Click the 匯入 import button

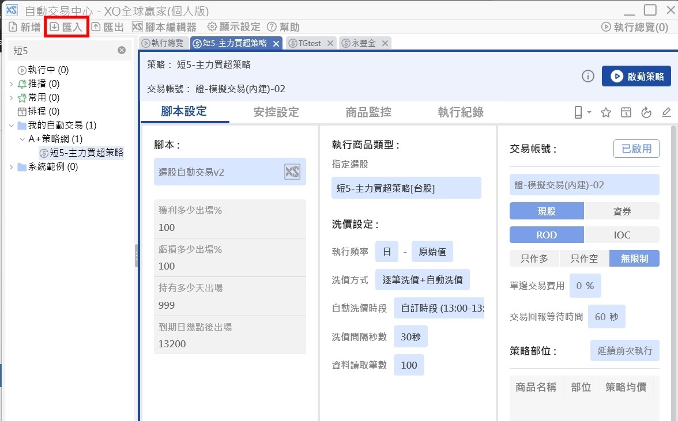point(66,27)
